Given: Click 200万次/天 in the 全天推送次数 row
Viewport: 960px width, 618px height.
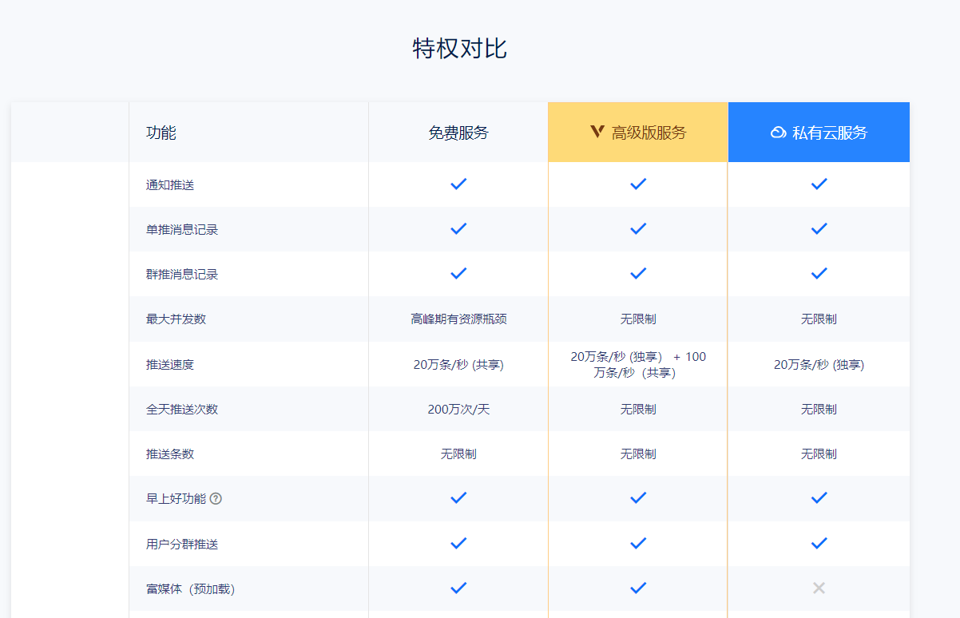Looking at the screenshot, I should (x=458, y=409).
